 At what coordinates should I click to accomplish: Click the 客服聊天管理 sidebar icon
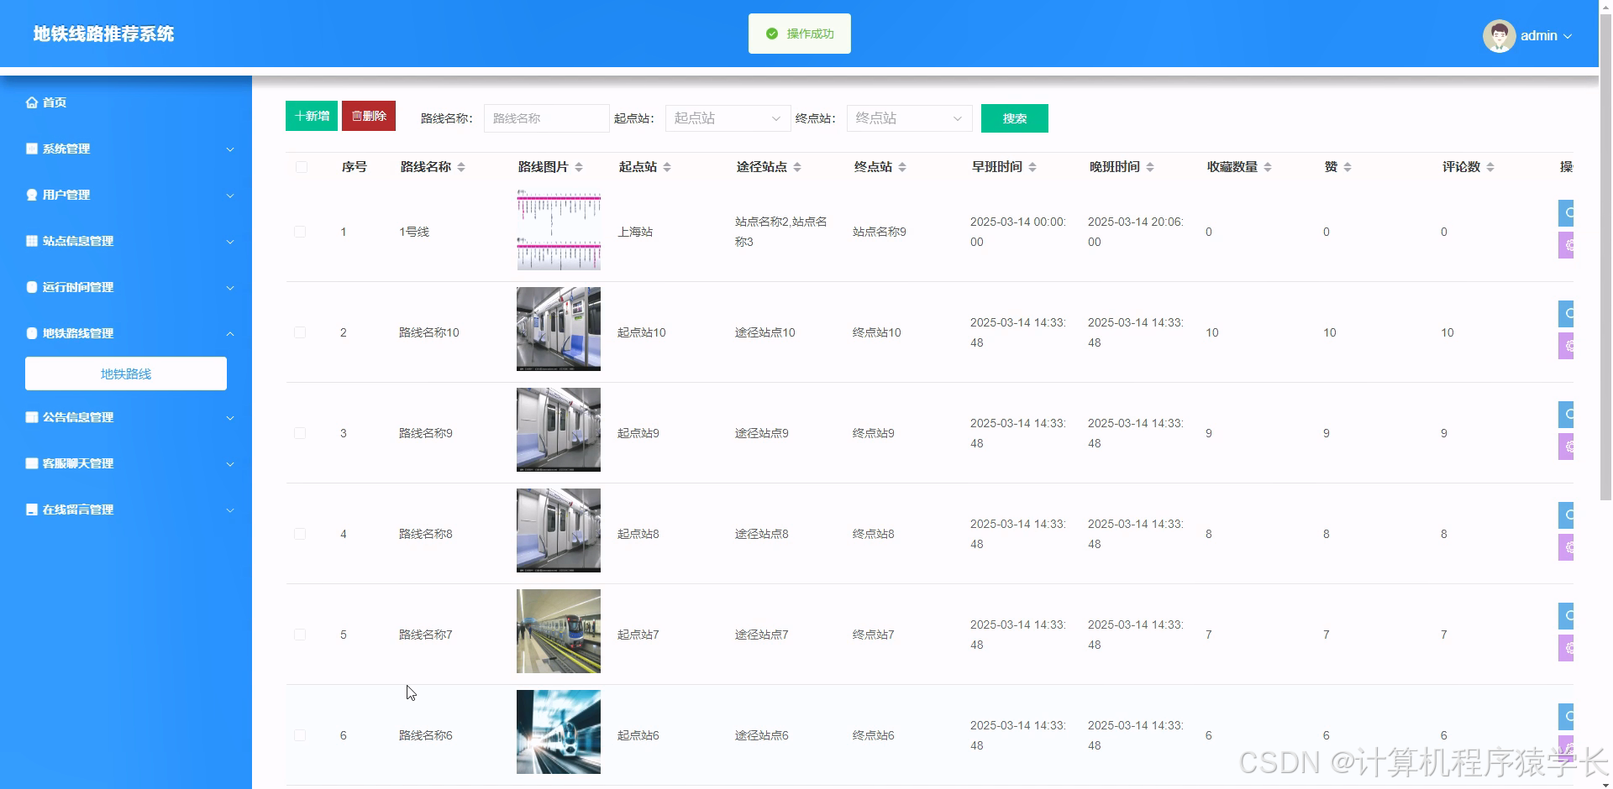[32, 463]
